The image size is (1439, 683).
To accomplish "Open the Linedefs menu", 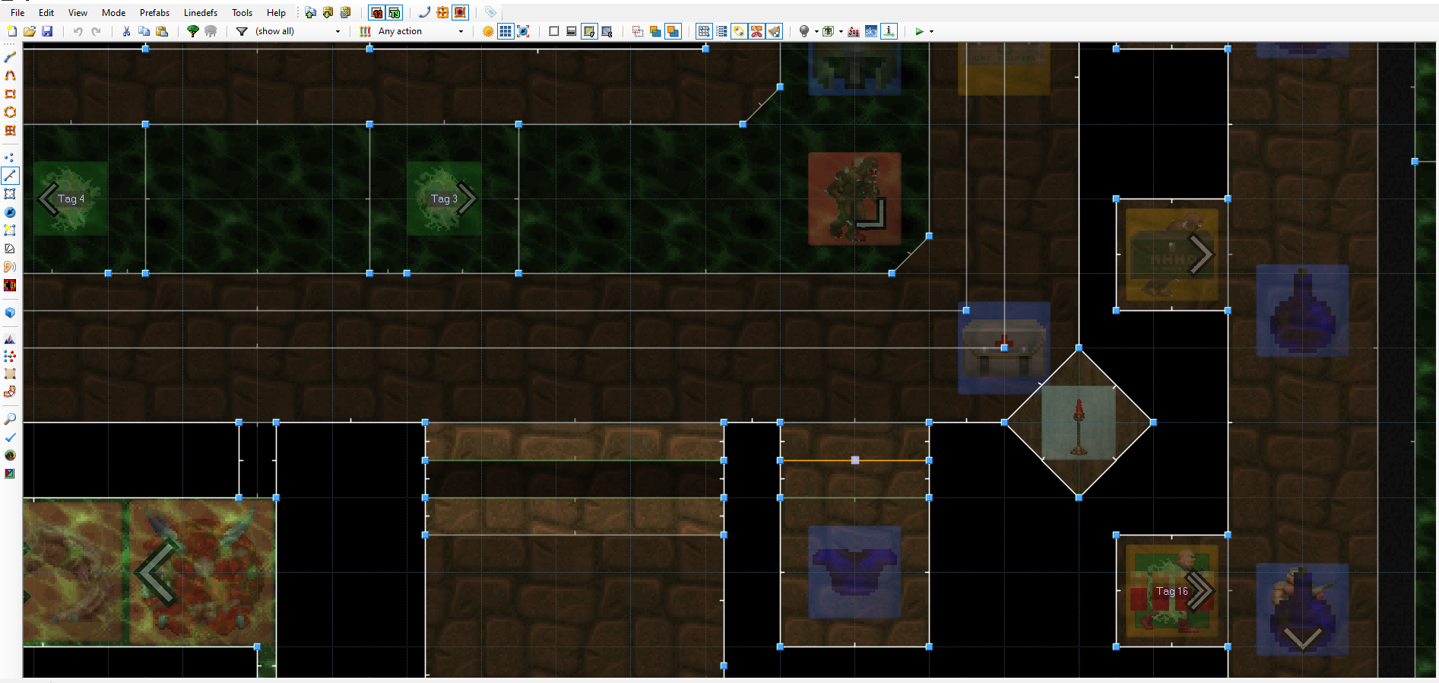I will click(x=201, y=12).
